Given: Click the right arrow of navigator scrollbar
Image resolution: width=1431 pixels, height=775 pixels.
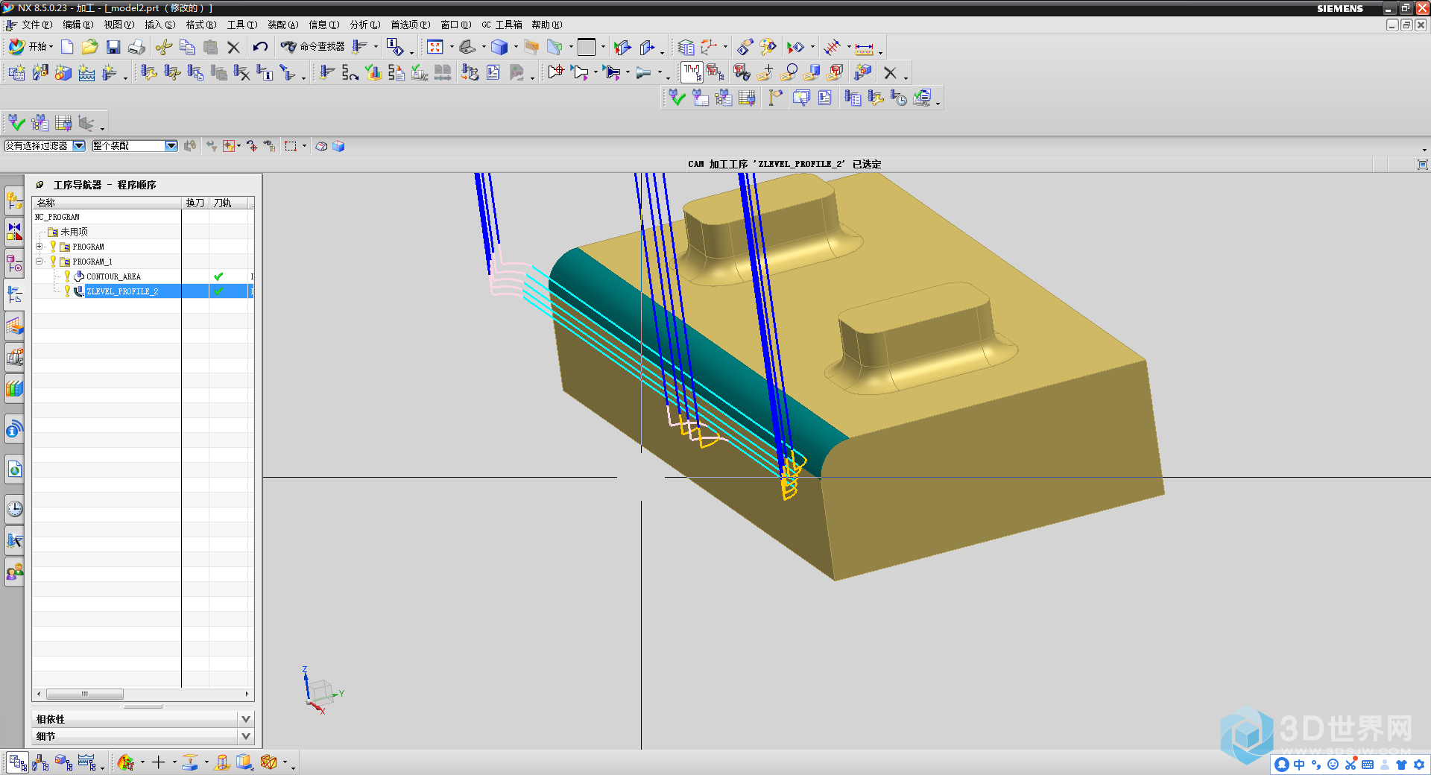Looking at the screenshot, I should pos(247,694).
